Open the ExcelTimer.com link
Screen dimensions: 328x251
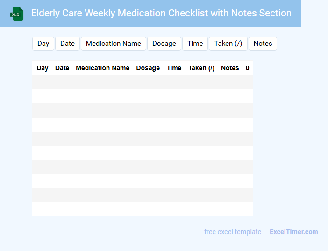tap(293, 232)
